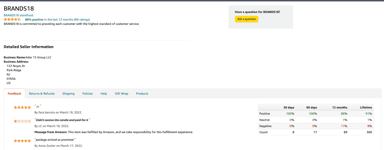Click the Lifetime positive value 91%
This screenshot has height=150, width=384.
(369, 114)
